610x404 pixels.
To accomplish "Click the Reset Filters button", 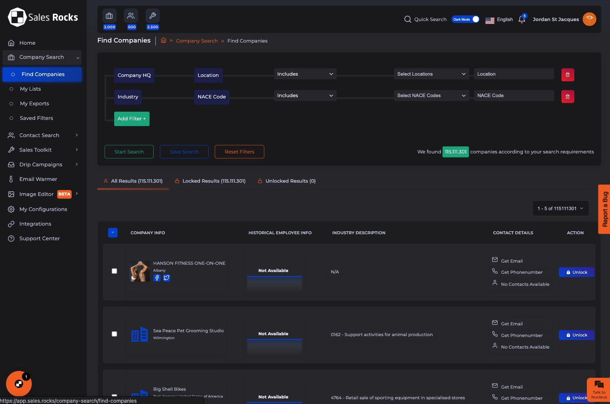I will tap(239, 152).
